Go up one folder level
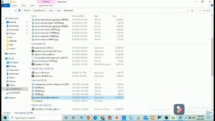The height and width of the screenshot is (121, 215). [x=16, y=10]
